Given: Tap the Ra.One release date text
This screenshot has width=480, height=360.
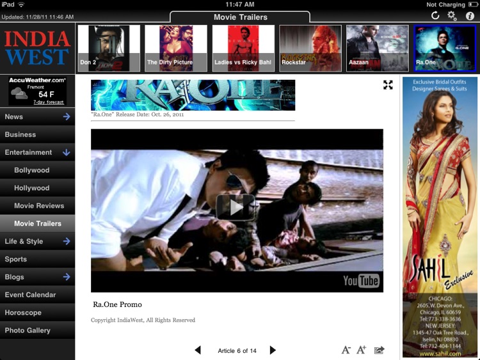Looking at the screenshot, I should [137, 114].
